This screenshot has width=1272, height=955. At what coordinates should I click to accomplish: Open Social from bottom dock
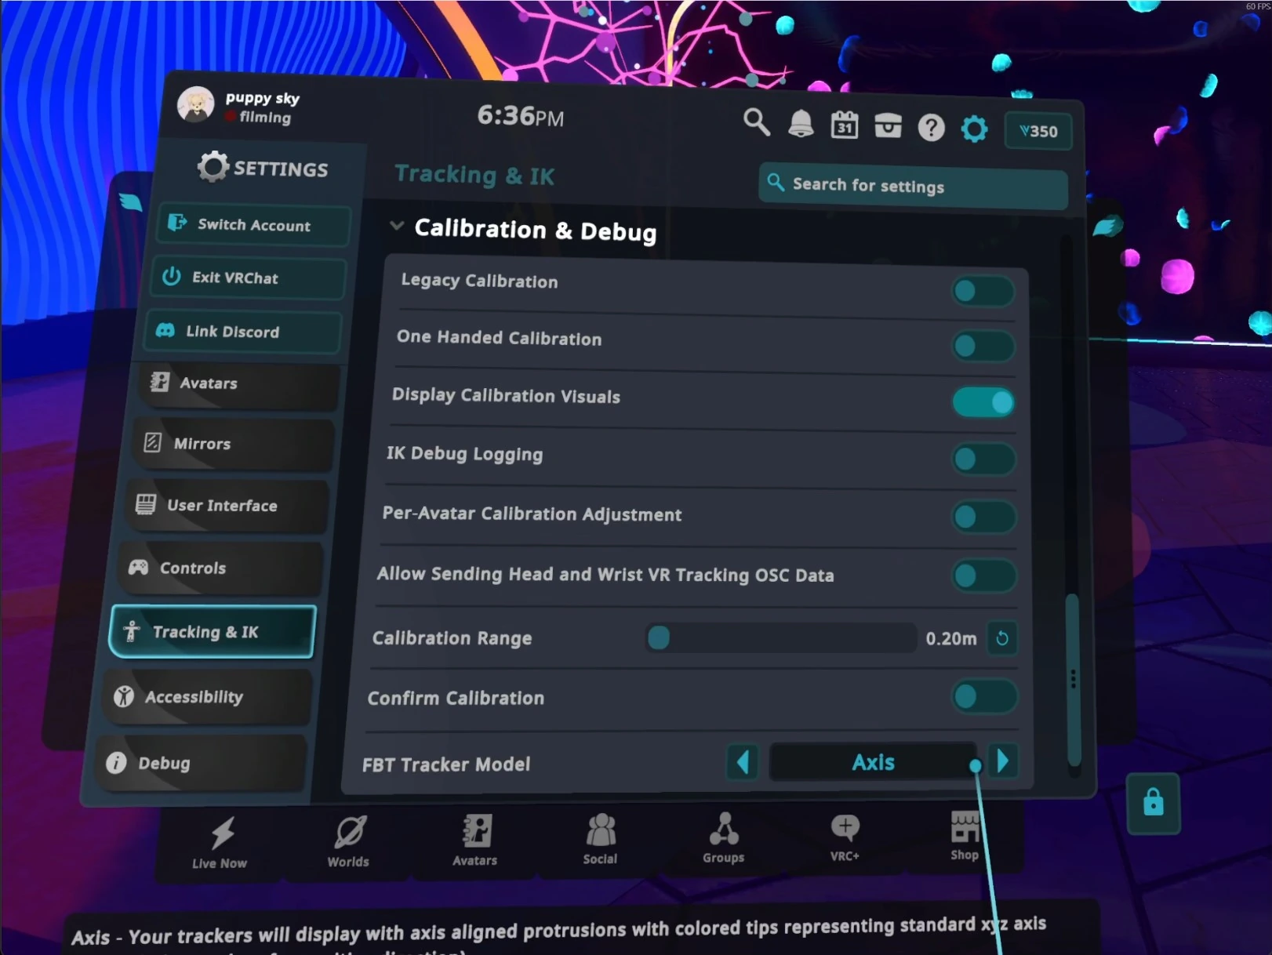click(601, 838)
